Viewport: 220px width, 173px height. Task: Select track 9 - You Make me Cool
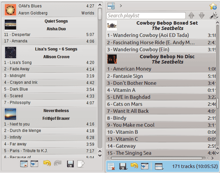coord(161,125)
